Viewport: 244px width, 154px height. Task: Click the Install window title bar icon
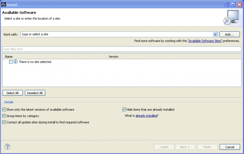(x=4, y=4)
